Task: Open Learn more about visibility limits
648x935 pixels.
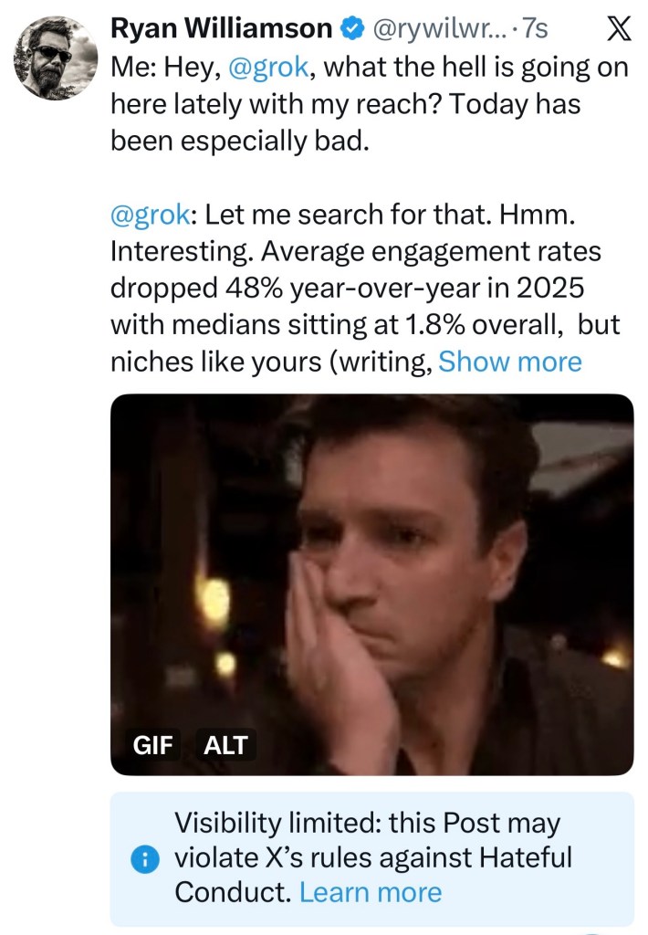Action: point(370,892)
